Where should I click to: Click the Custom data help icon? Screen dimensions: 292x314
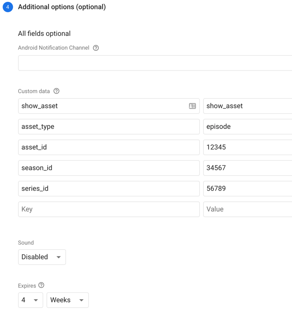[x=57, y=91]
